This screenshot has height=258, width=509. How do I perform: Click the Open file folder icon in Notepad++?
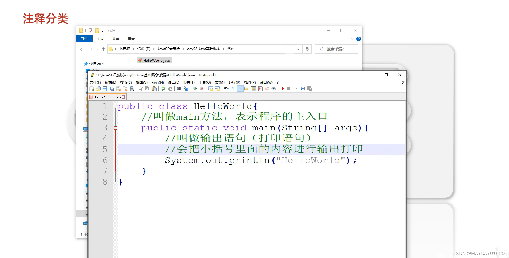click(98, 89)
